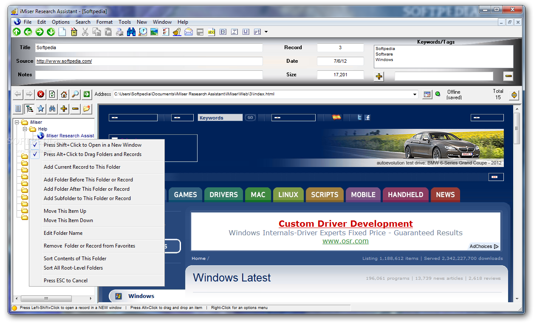Apply bold with the B icon
The height and width of the screenshot is (323, 534).
223,32
